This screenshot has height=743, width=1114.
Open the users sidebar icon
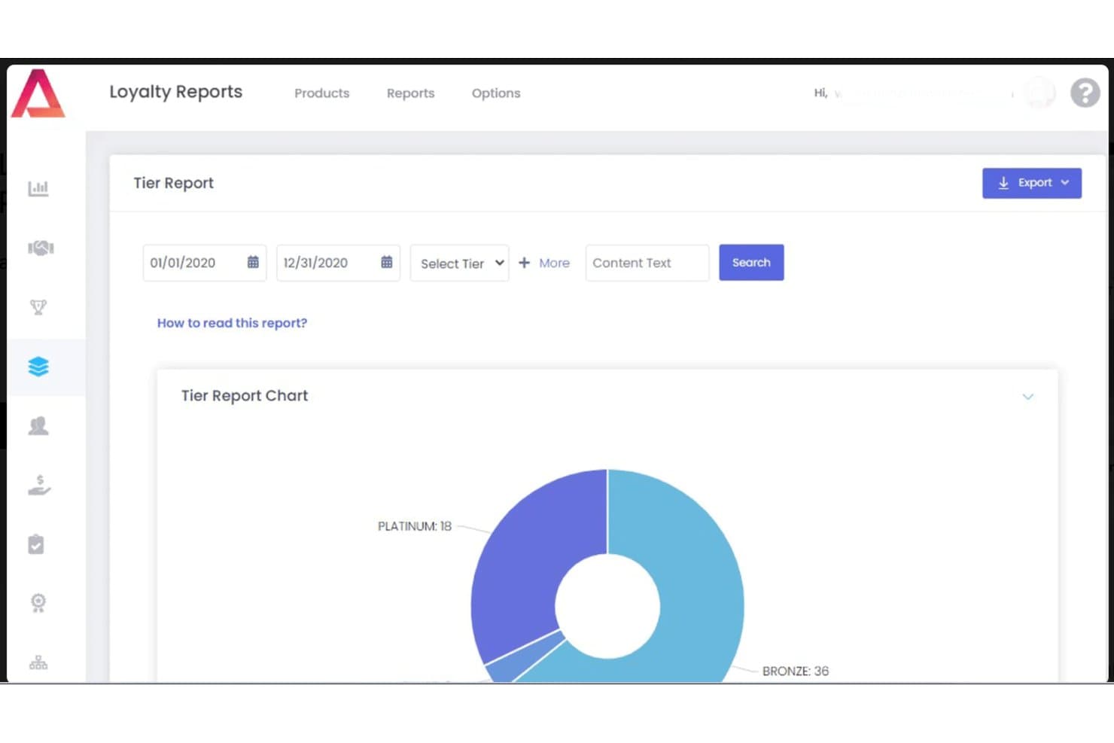tap(38, 426)
